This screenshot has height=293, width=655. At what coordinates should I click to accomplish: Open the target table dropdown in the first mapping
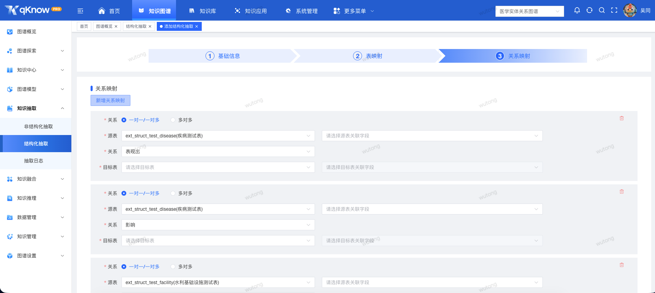(x=218, y=167)
